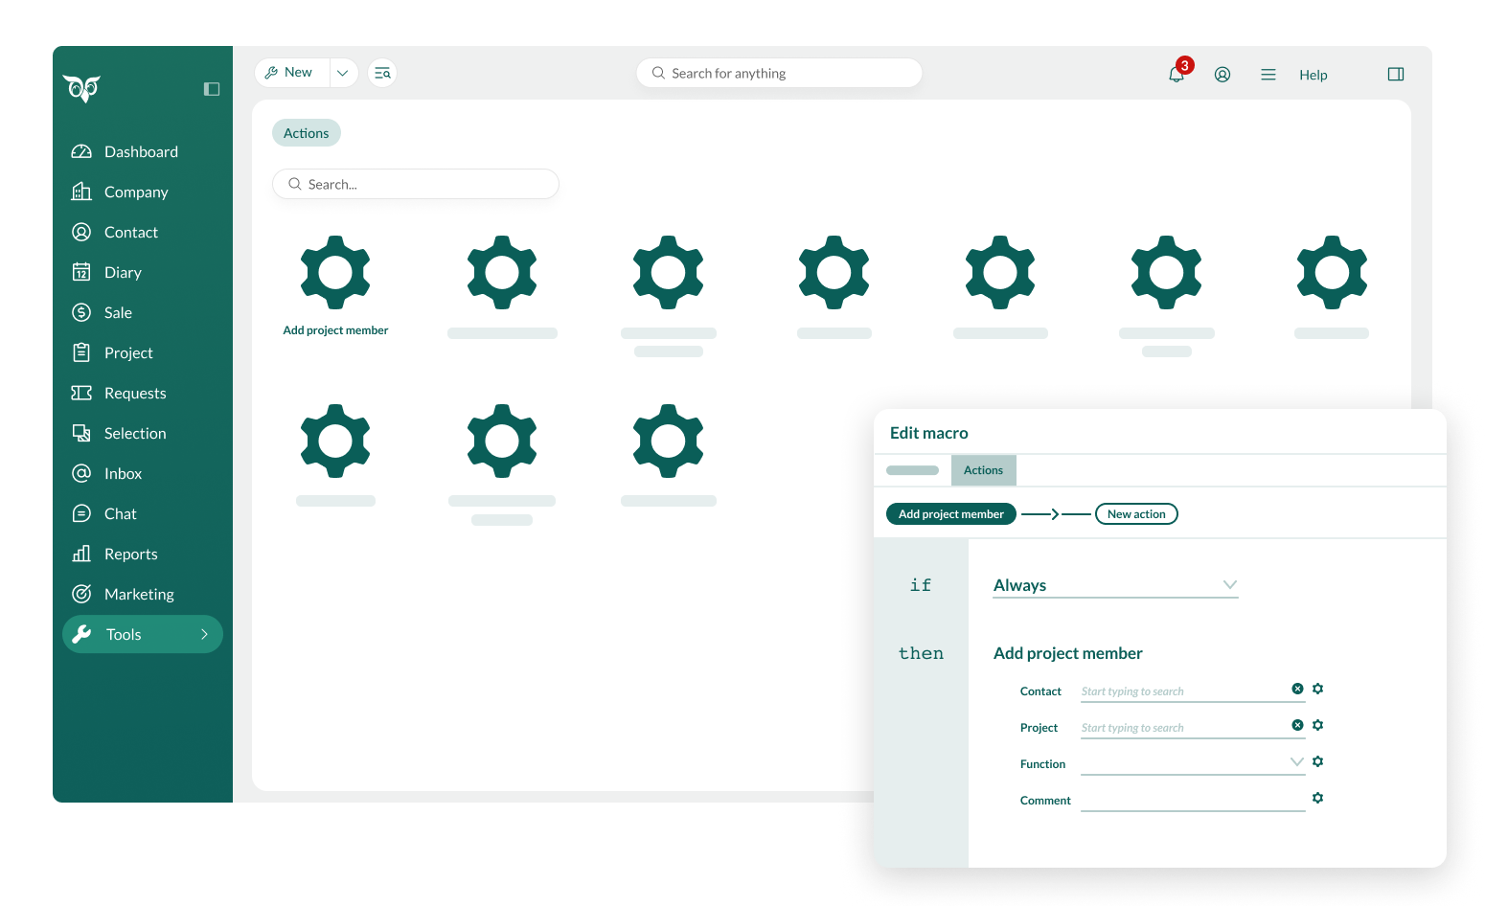Expand the New button dropdown arrow
The width and height of the screenshot is (1485, 906).
click(343, 72)
